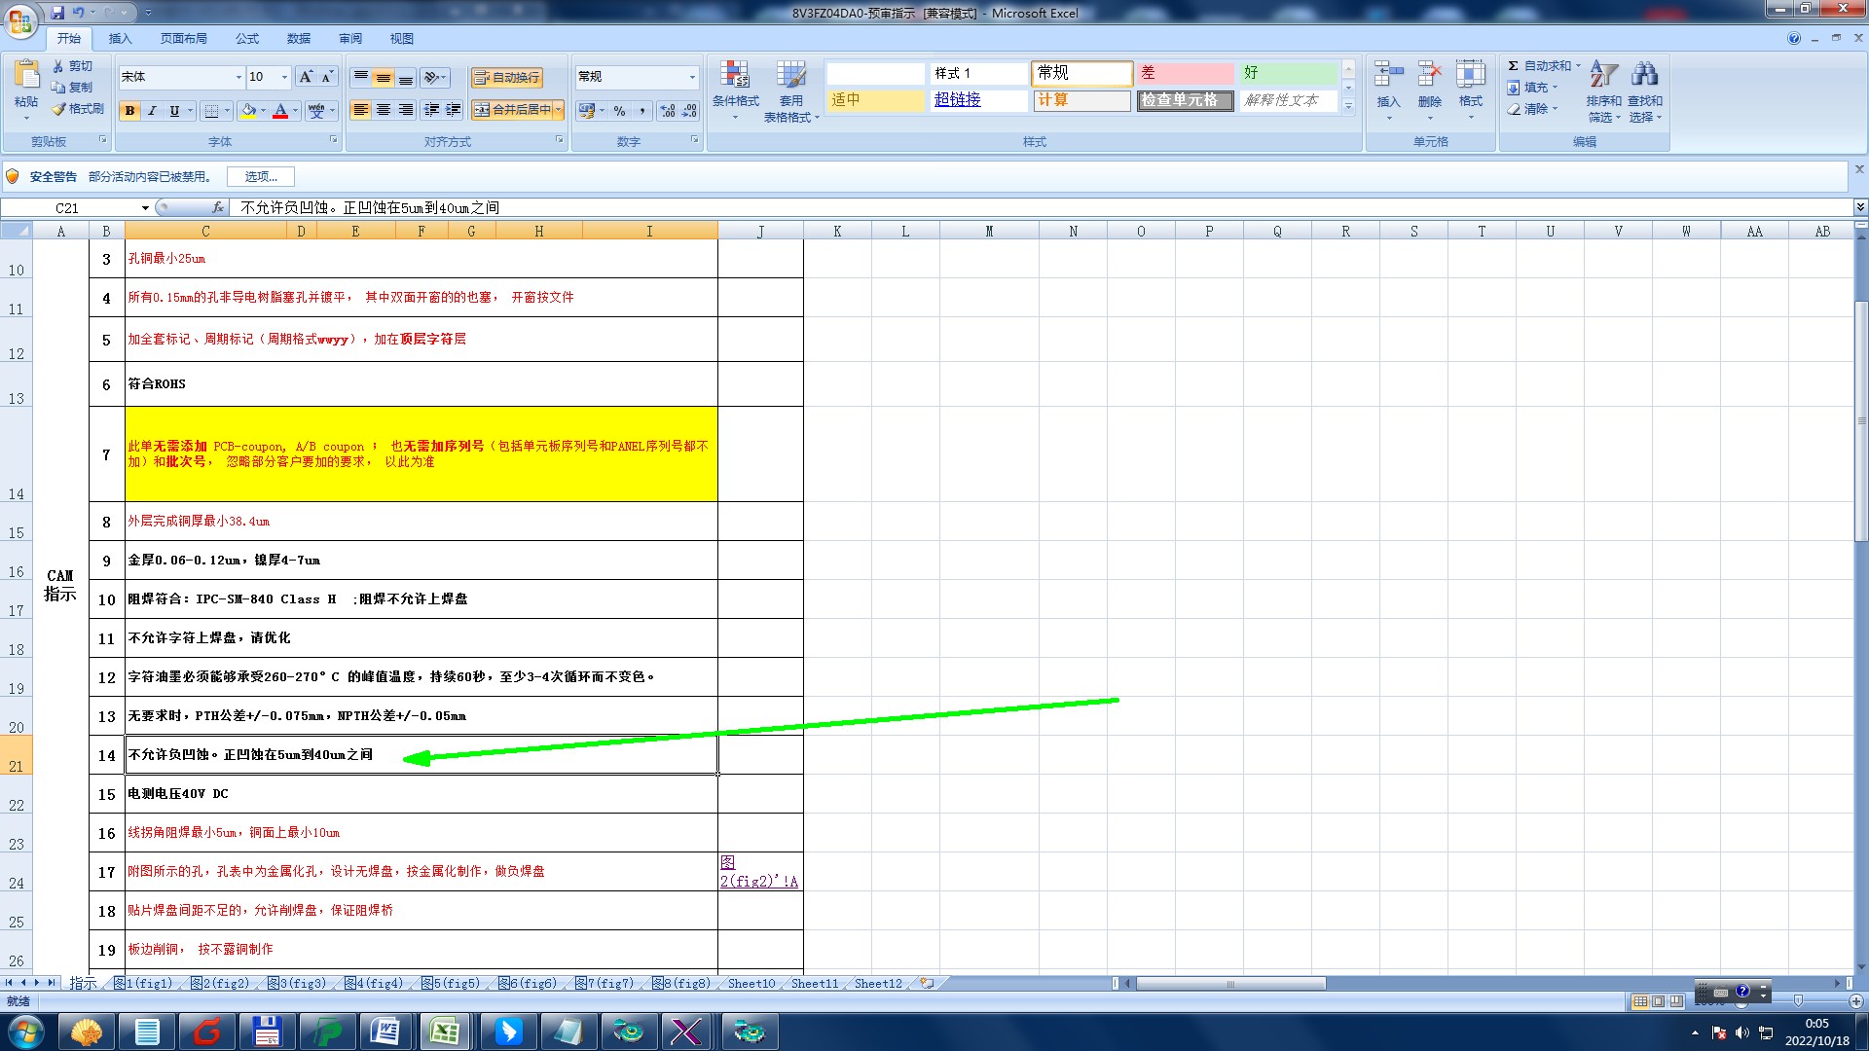The width and height of the screenshot is (1869, 1051).
Task: Click the font color red A icon
Action: (280, 111)
